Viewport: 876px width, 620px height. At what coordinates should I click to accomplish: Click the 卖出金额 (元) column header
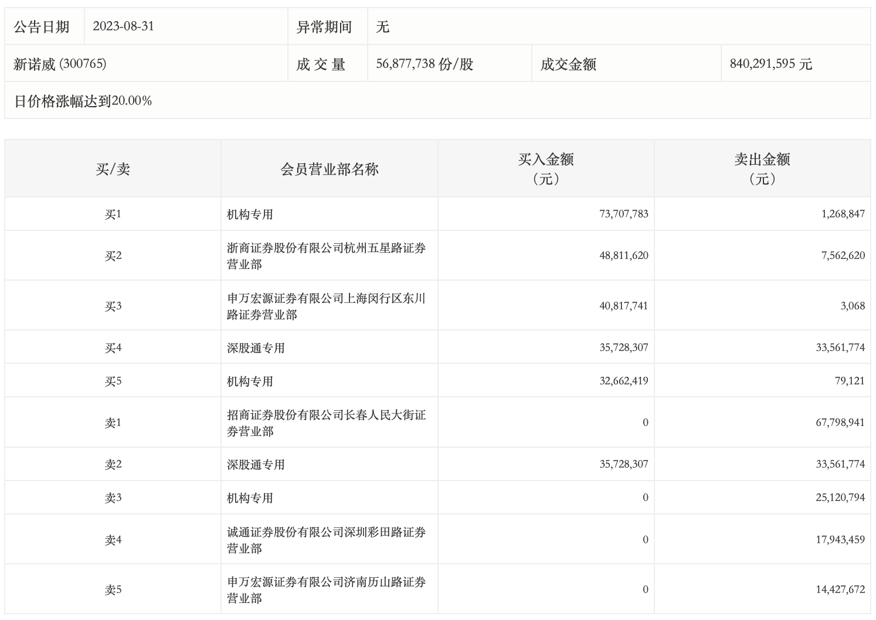click(762, 169)
